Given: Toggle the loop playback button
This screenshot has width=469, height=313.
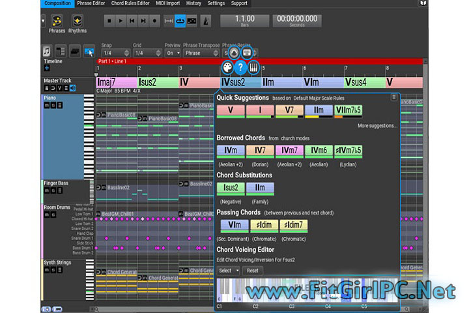Looking at the screenshot, I should [x=179, y=21].
